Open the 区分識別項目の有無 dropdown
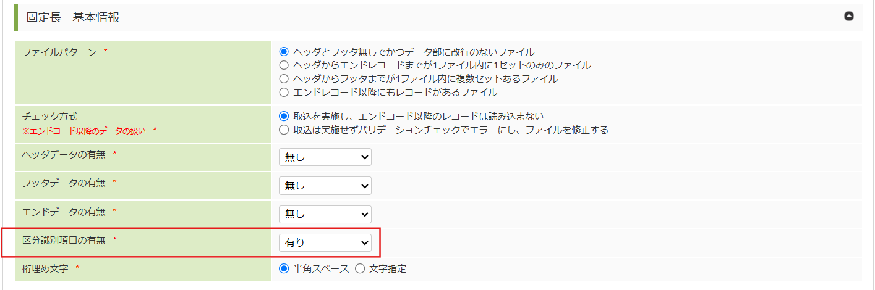This screenshot has width=875, height=290. [325, 242]
